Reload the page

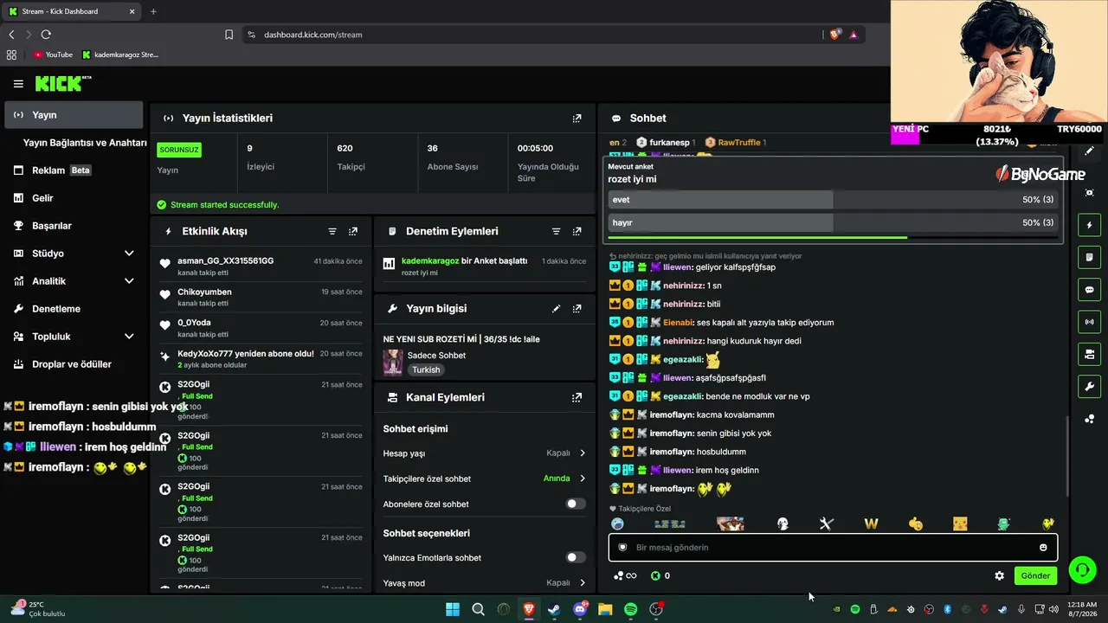(x=46, y=35)
